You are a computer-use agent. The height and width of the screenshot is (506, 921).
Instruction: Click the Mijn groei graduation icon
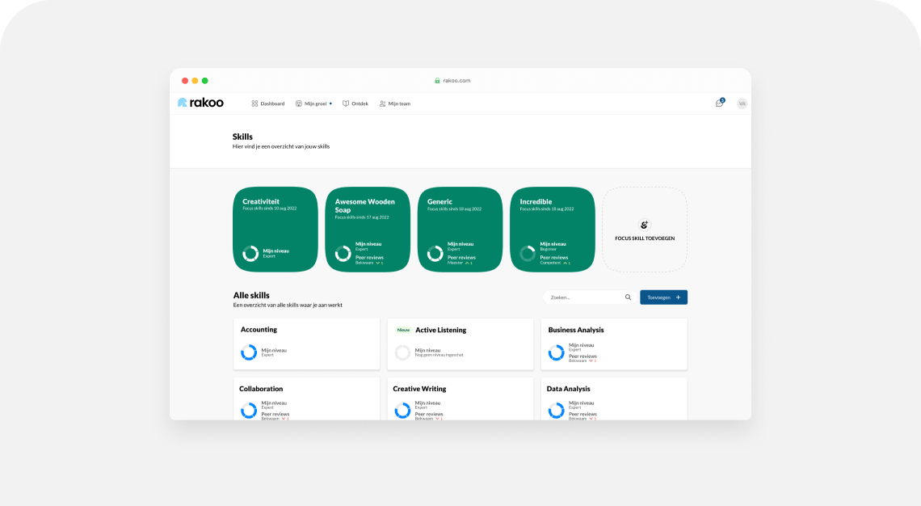coord(300,103)
